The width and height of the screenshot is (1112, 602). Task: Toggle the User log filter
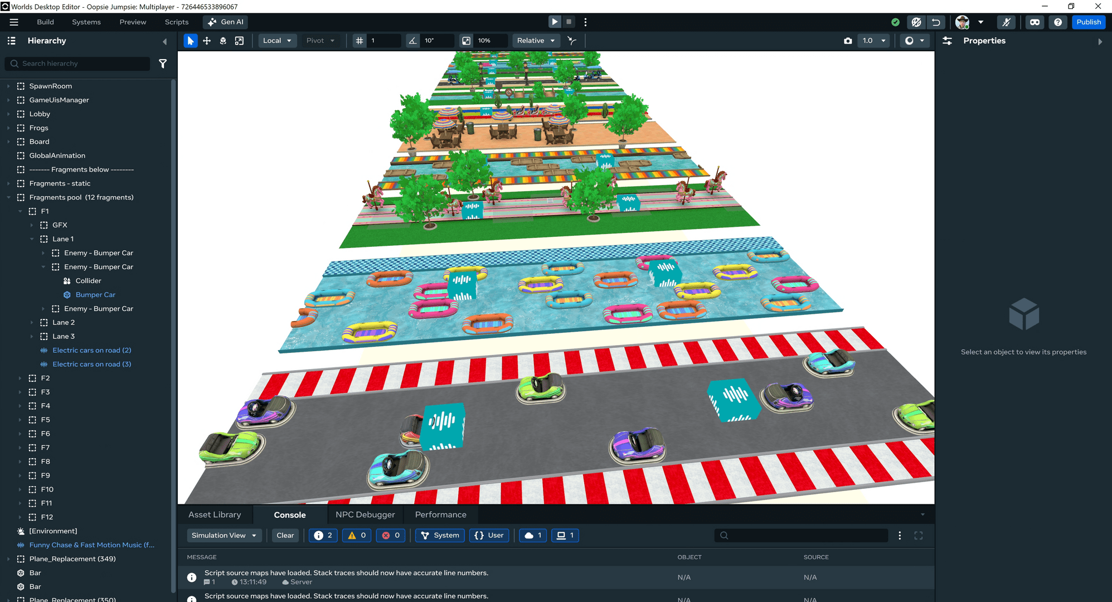tap(489, 535)
